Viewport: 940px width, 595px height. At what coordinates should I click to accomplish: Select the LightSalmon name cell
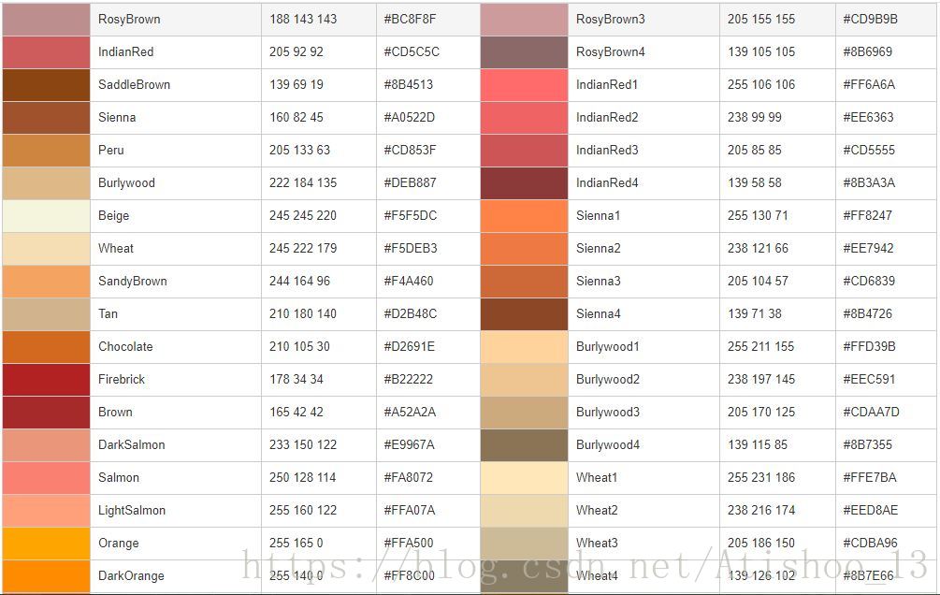pos(176,511)
